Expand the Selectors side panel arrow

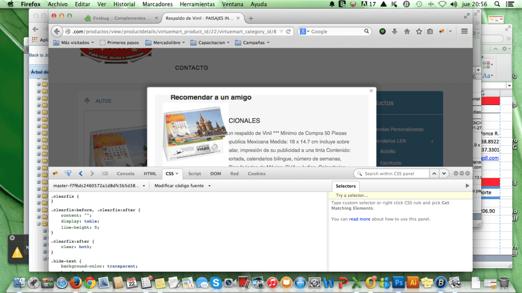tap(467, 186)
